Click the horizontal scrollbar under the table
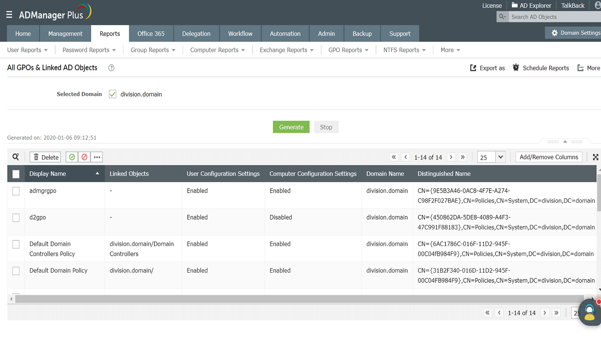Image resolution: width=601 pixels, height=338 pixels. (300, 299)
